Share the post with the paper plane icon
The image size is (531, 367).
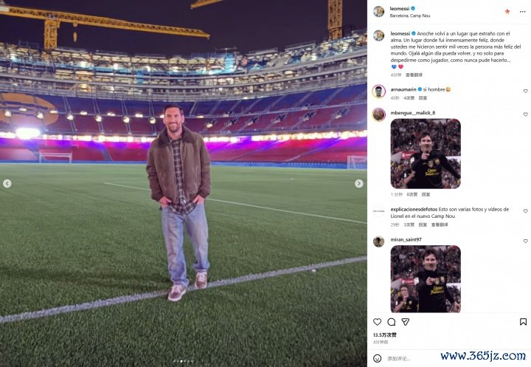point(405,322)
